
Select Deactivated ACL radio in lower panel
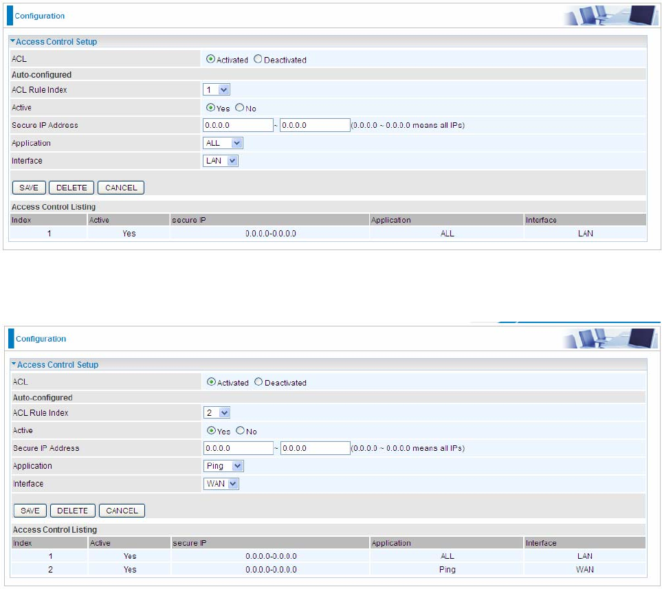pos(258,382)
